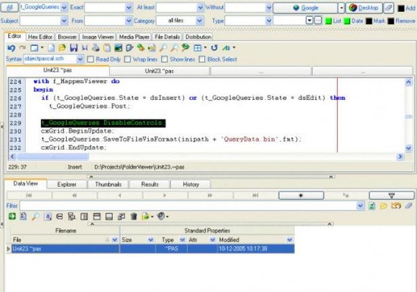Print the document with the printer icon
The height and width of the screenshot is (292, 417).
[96, 48]
